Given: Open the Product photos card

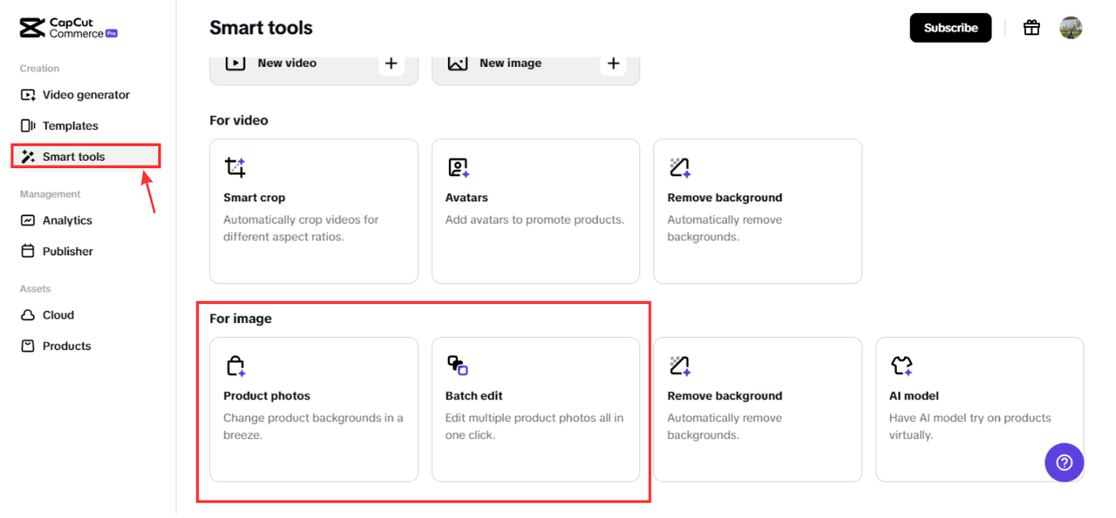Looking at the screenshot, I should [313, 409].
